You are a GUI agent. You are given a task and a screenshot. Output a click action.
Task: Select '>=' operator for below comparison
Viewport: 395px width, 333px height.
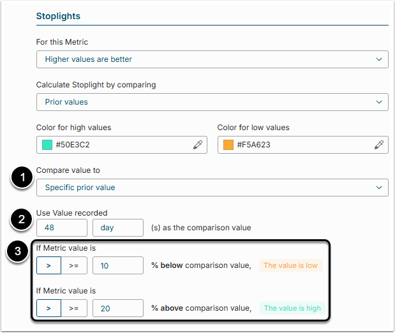pos(73,265)
